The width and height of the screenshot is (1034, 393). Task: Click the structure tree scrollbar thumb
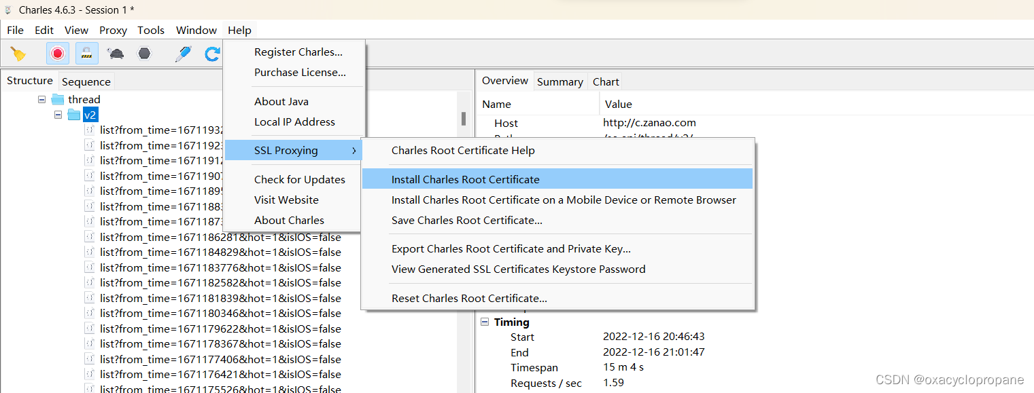pyautogui.click(x=464, y=119)
